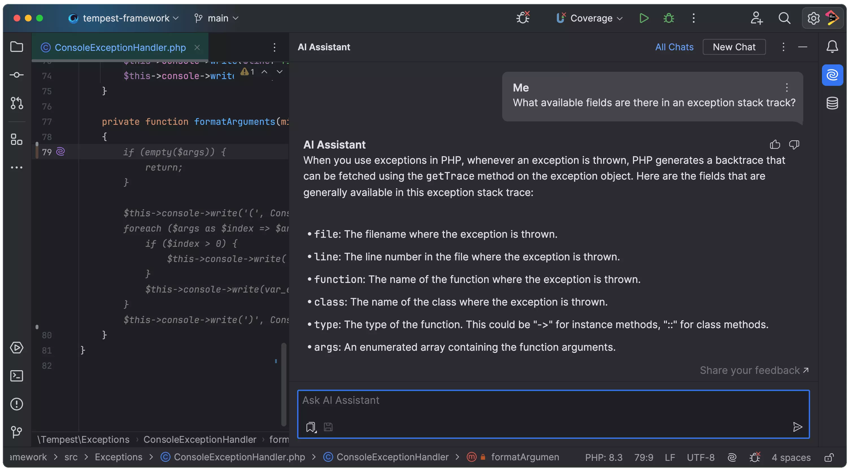Image resolution: width=853 pixels, height=471 pixels.
Task: Click the green Run button
Action: point(644,18)
